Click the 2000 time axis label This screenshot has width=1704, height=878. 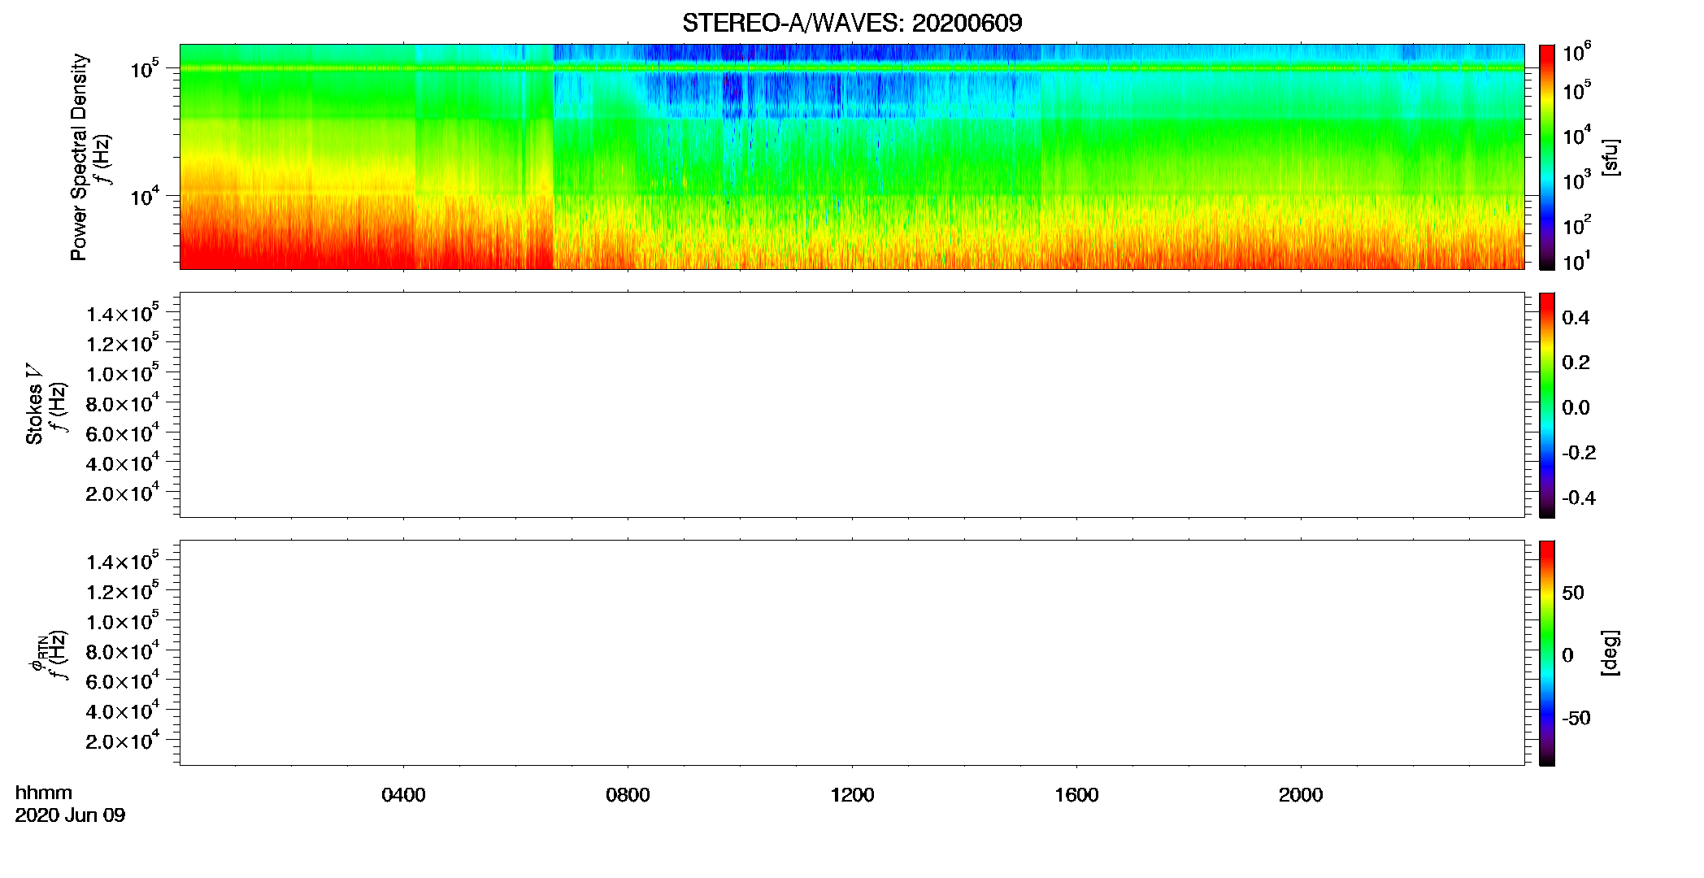click(x=1301, y=795)
